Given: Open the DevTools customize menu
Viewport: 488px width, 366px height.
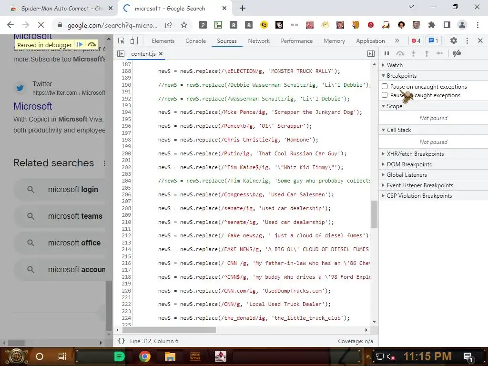Looking at the screenshot, I should pos(467,41).
